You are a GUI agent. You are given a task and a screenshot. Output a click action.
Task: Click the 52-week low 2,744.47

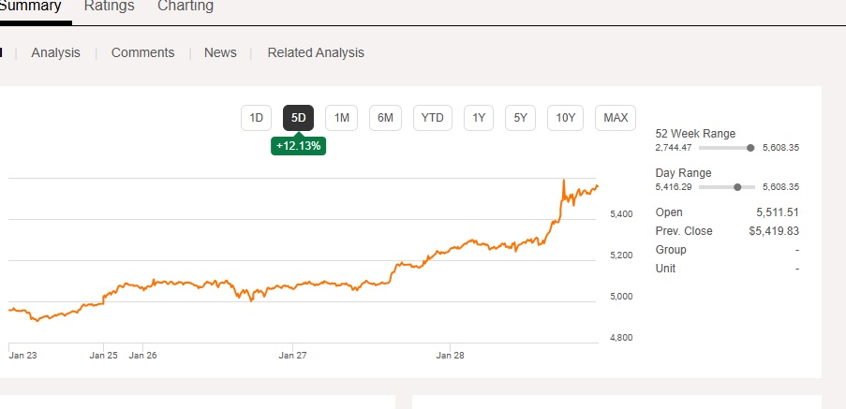[x=673, y=148]
